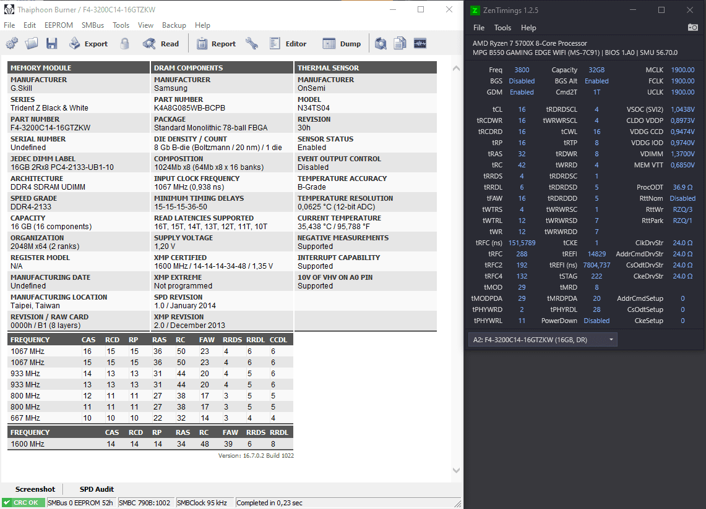Open the View menu
Screen dimensions: 706x509
(145, 25)
